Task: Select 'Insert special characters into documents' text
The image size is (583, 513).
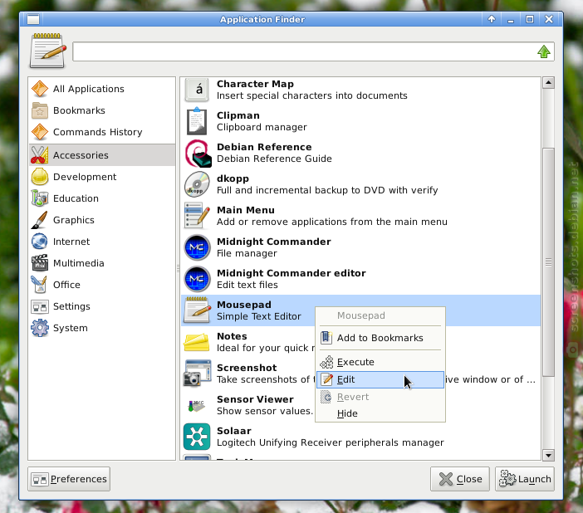Action: point(312,95)
